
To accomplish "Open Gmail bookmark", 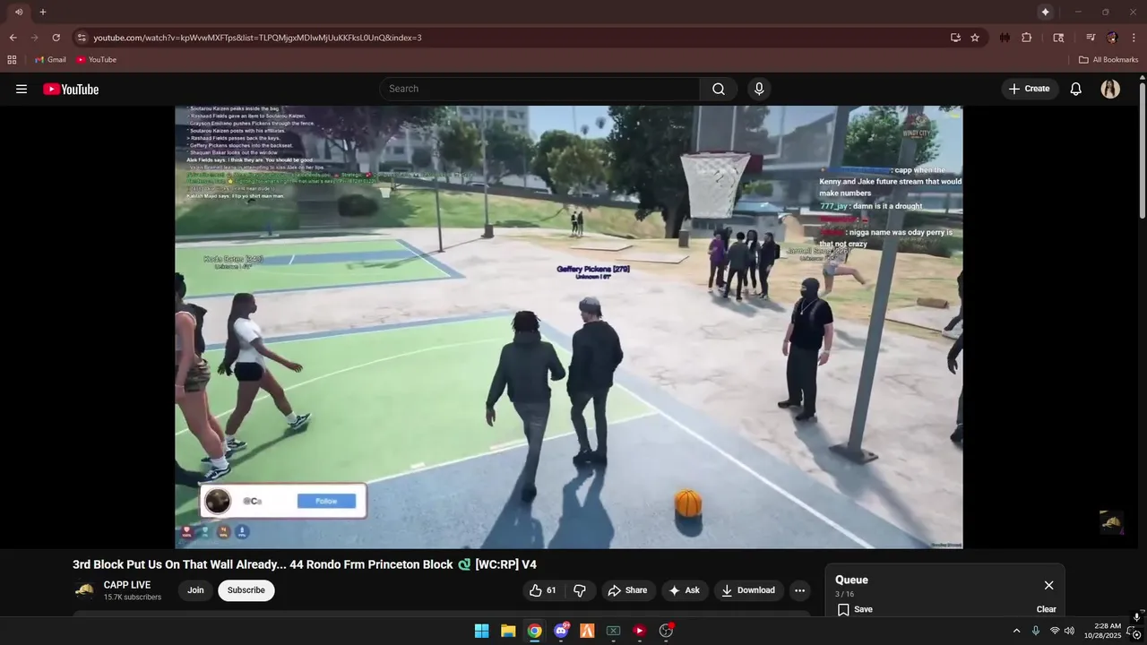I will click(x=50, y=60).
